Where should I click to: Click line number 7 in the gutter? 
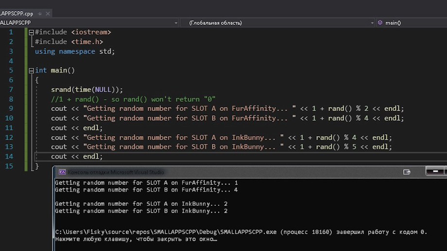click(x=11, y=90)
